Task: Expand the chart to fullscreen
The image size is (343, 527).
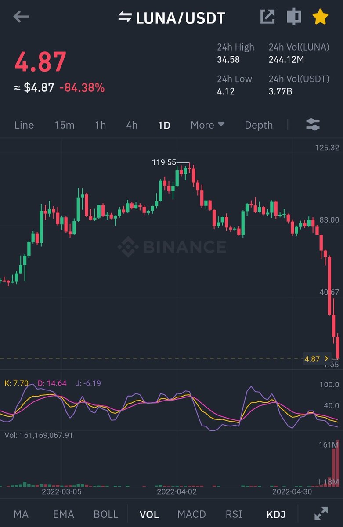Action: coord(321,514)
